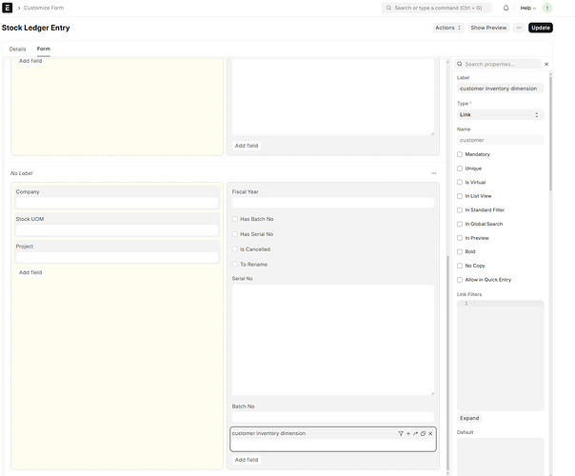The image size is (575, 476).
Task: Toggle the Bold checkbox
Action: point(460,251)
